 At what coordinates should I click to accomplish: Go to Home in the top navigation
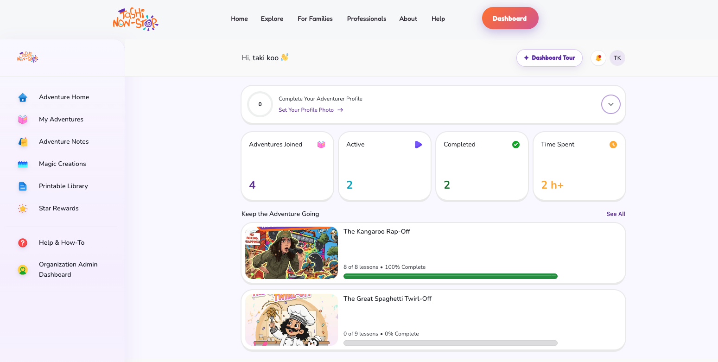click(x=239, y=19)
